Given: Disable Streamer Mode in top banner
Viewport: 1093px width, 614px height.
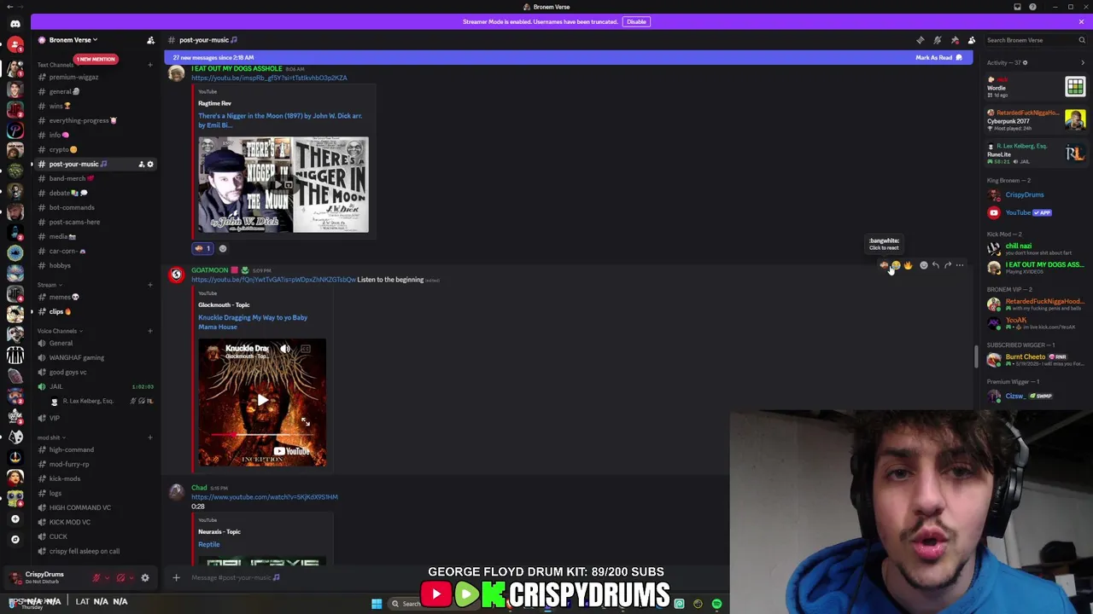Looking at the screenshot, I should (636, 21).
